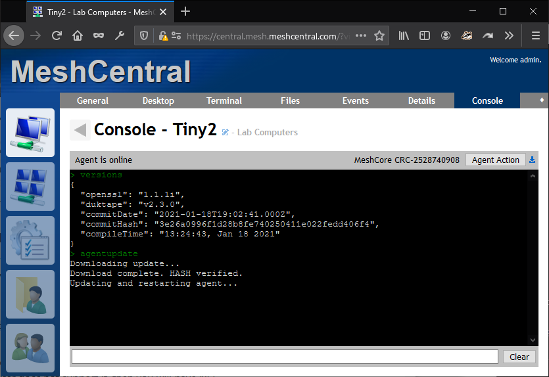
Task: Click the openssl version line
Action: (132, 194)
